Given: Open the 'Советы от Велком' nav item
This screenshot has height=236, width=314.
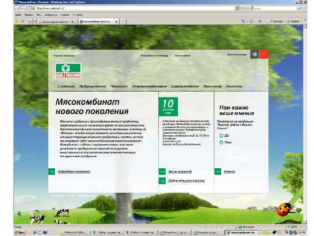Looking at the screenshot, I should click(185, 86).
